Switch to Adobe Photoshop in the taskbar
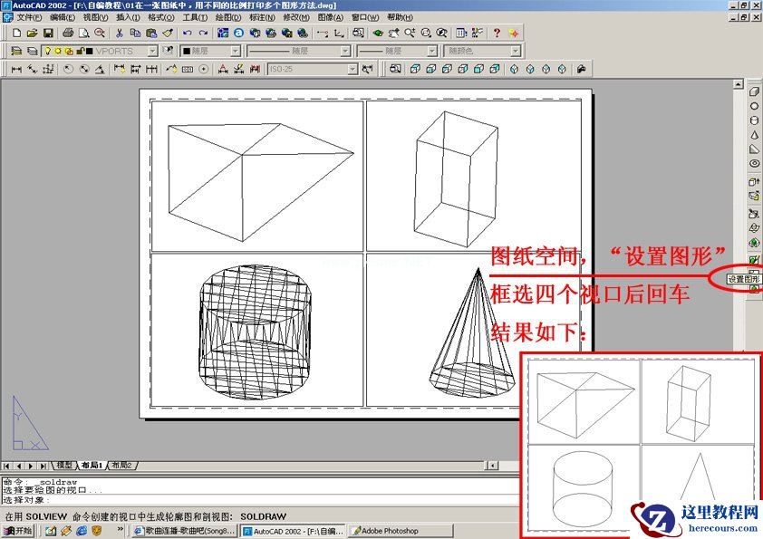Image resolution: width=763 pixels, height=539 pixels. point(400,531)
